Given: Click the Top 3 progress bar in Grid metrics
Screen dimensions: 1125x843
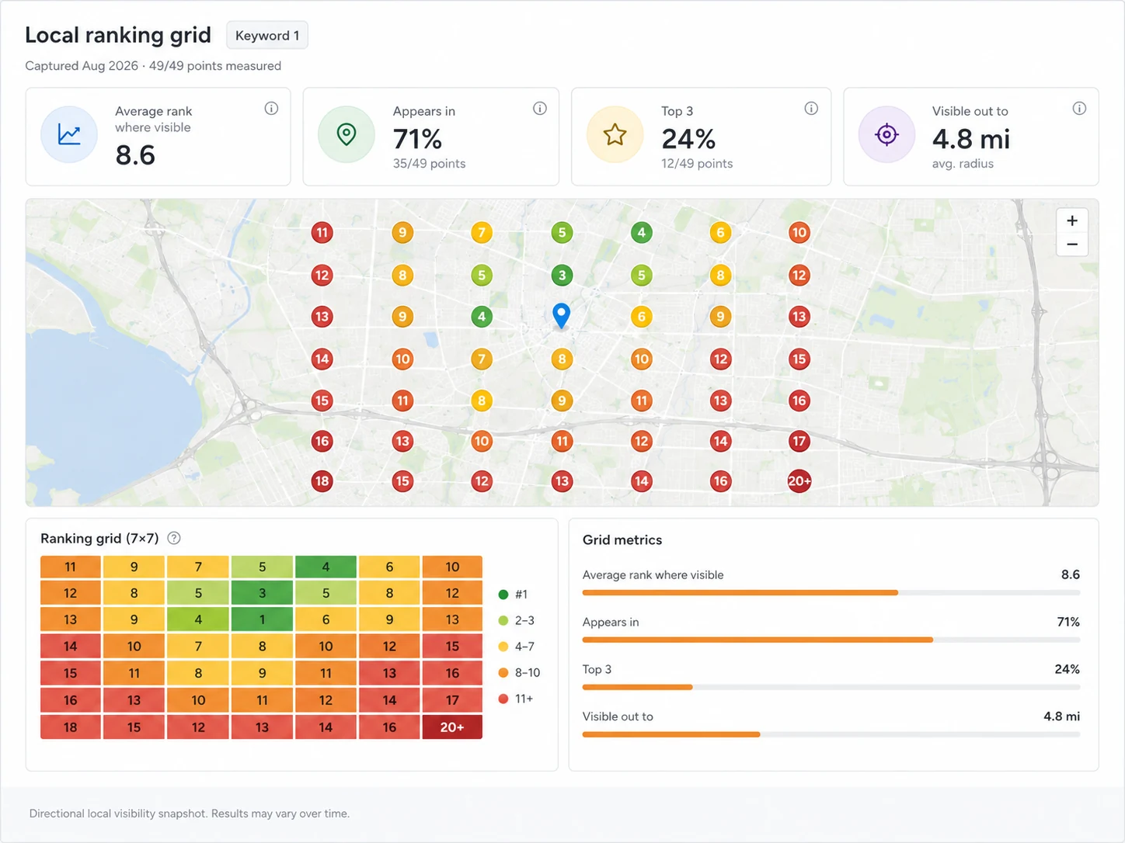Looking at the screenshot, I should click(x=831, y=688).
